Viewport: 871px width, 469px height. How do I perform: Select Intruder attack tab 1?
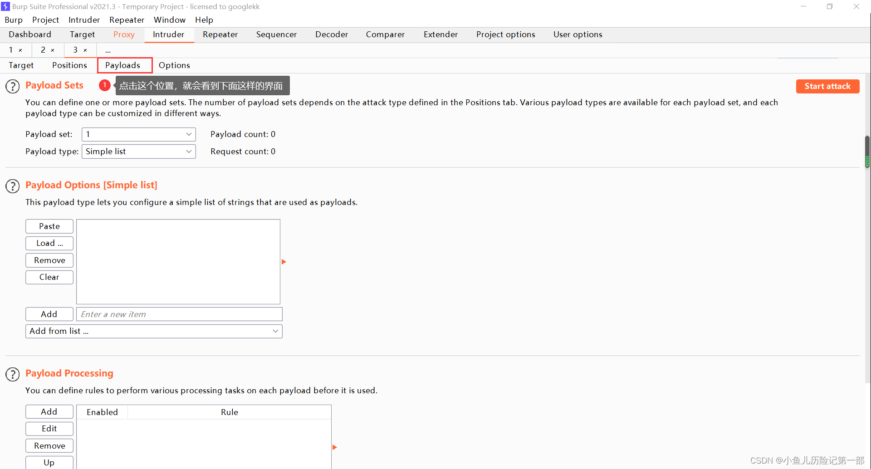(x=11, y=50)
